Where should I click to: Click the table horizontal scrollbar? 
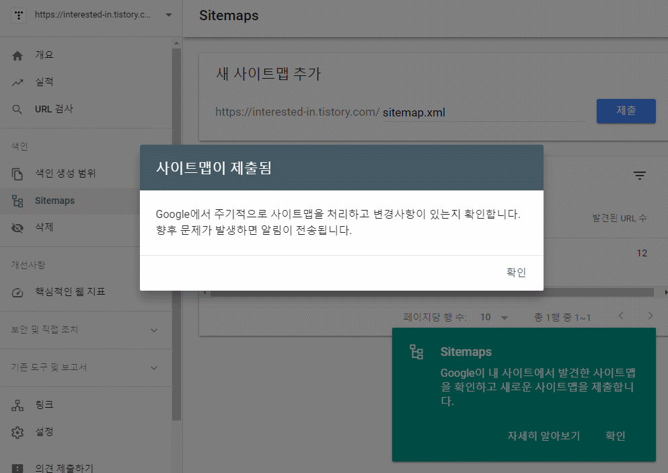tap(432, 292)
